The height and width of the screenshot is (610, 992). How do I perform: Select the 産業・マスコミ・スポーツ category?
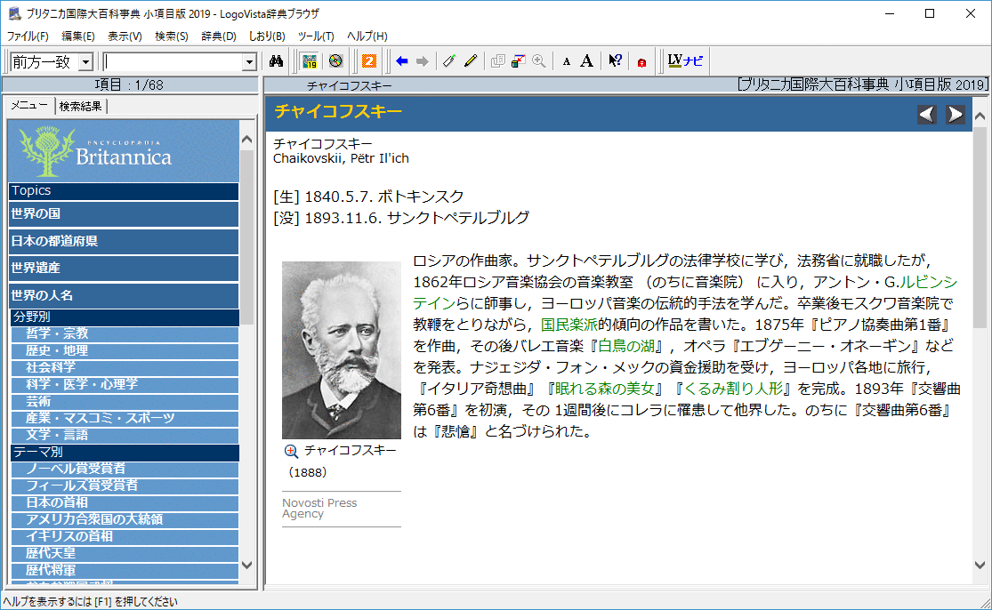pyautogui.click(x=125, y=419)
